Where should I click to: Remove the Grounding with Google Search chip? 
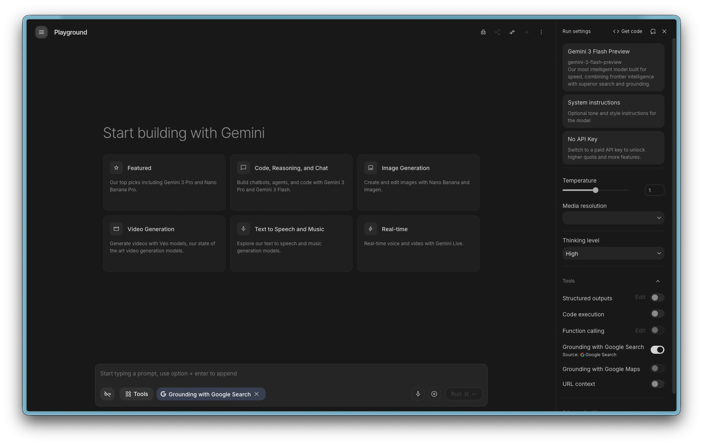[257, 394]
